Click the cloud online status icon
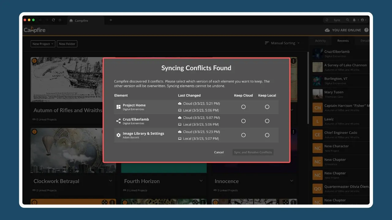Viewport: 392px width, 220px height. [x=327, y=30]
